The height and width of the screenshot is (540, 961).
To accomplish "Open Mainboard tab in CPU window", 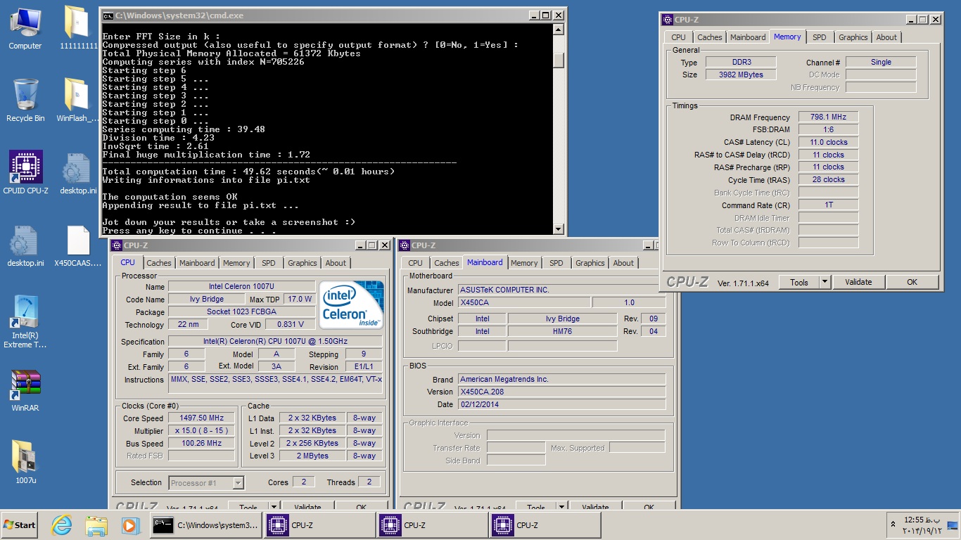I will pyautogui.click(x=197, y=263).
